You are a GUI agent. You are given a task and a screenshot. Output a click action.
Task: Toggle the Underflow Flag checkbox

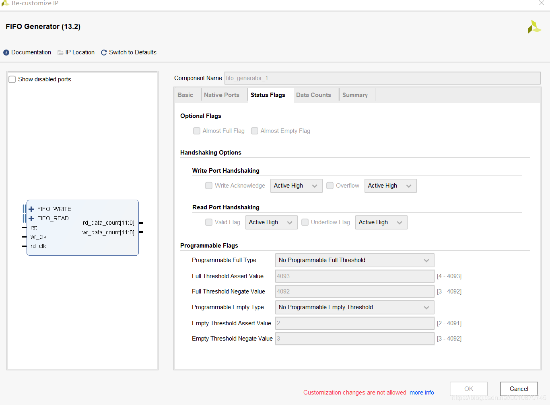[305, 222]
